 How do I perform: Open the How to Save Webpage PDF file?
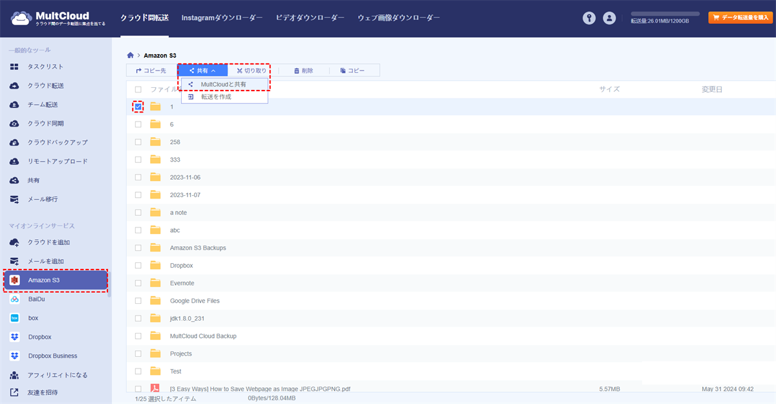pyautogui.click(x=260, y=389)
